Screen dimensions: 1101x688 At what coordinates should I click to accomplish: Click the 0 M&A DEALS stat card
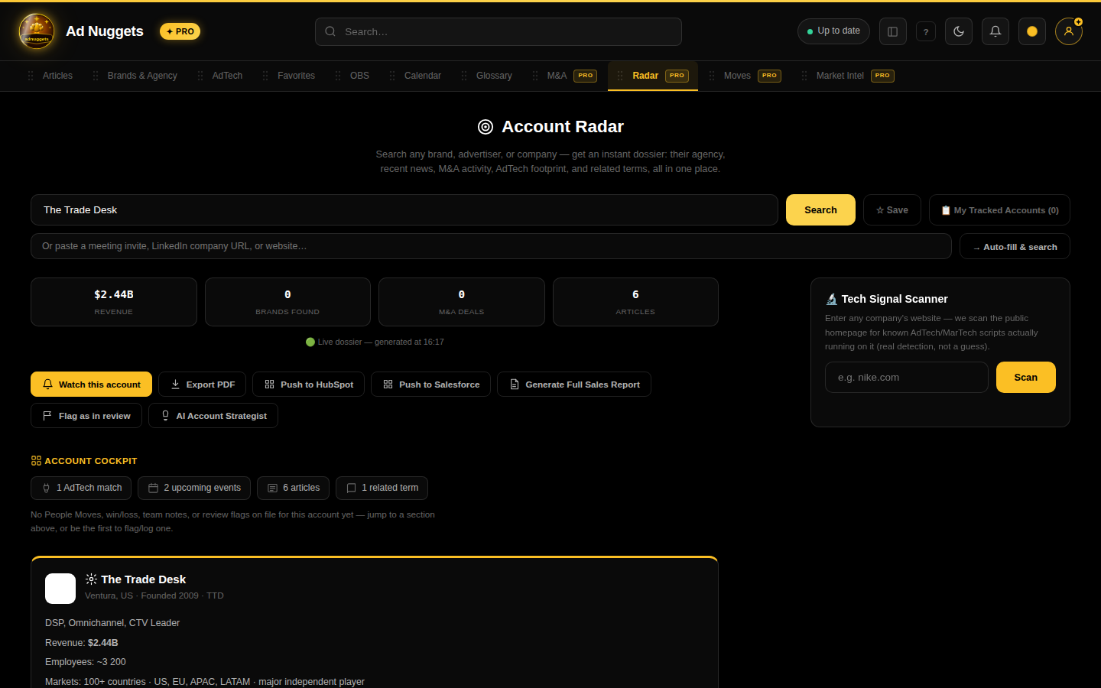point(462,302)
